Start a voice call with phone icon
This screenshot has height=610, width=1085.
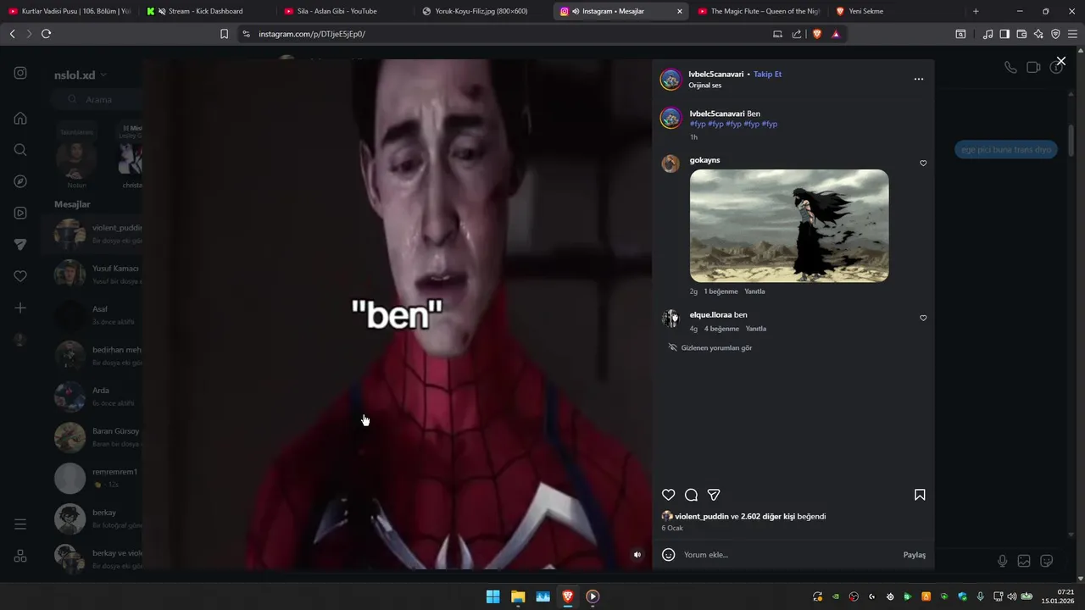click(x=1010, y=67)
